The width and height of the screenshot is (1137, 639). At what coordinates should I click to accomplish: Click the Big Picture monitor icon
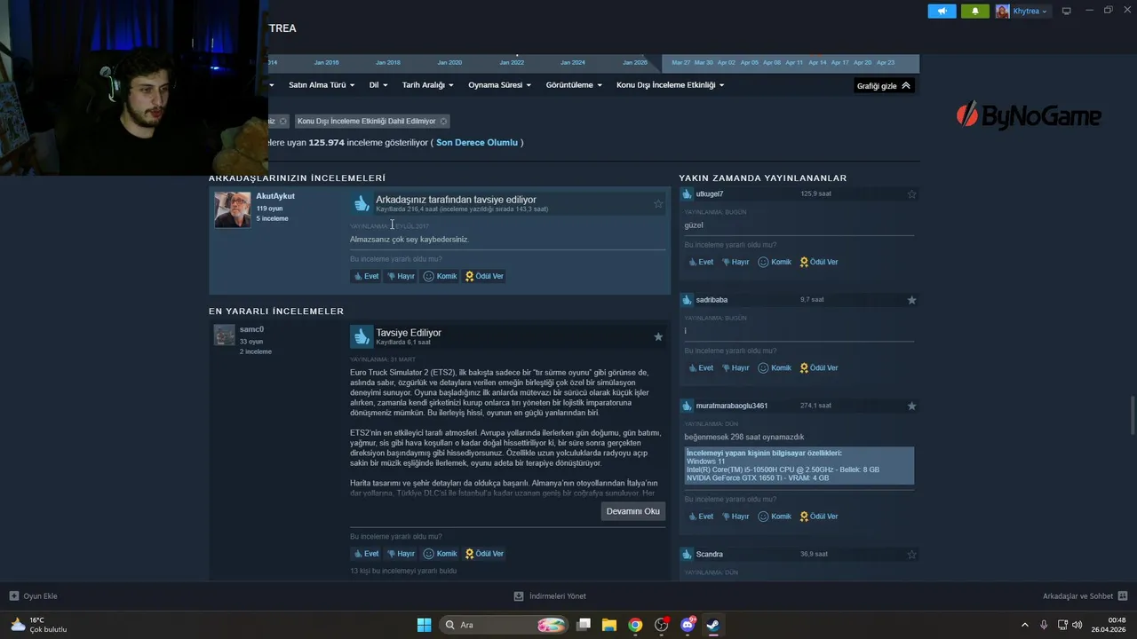tap(1067, 11)
